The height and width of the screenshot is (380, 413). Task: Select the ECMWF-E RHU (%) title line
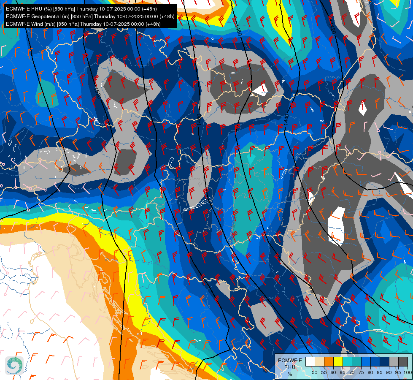click(81, 9)
